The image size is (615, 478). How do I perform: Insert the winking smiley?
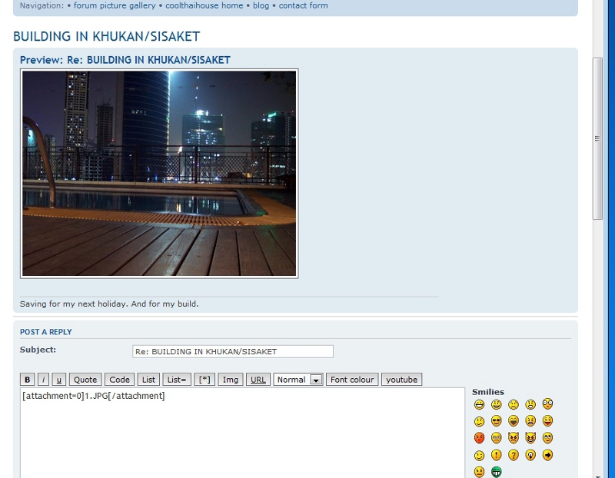point(479,455)
